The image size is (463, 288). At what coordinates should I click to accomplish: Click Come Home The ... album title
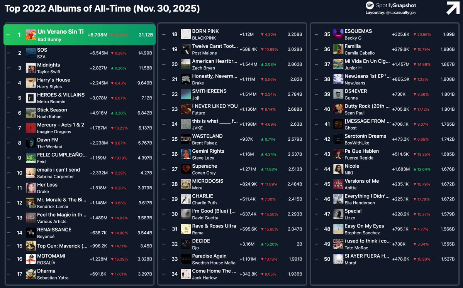point(214,271)
